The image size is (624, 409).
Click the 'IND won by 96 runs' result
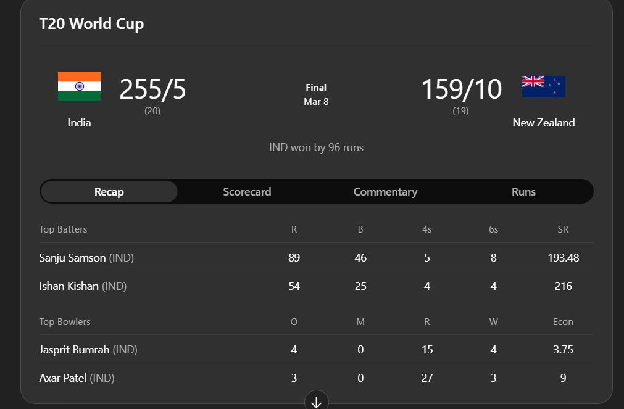tap(316, 147)
